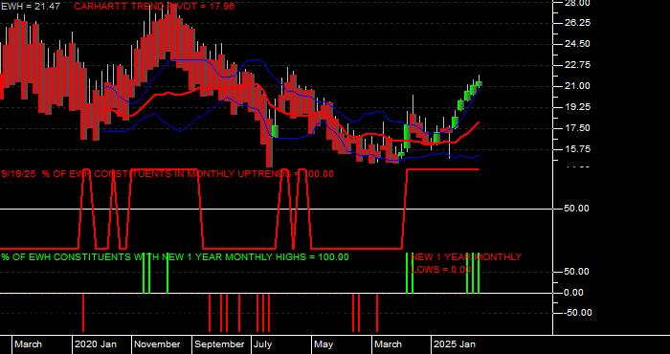
Task: Select the July date marker
Action: [x=263, y=344]
